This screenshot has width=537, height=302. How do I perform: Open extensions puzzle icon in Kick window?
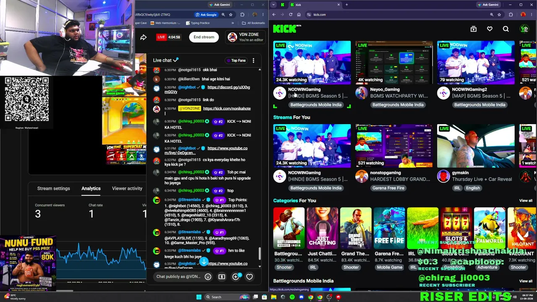pyautogui.click(x=511, y=15)
